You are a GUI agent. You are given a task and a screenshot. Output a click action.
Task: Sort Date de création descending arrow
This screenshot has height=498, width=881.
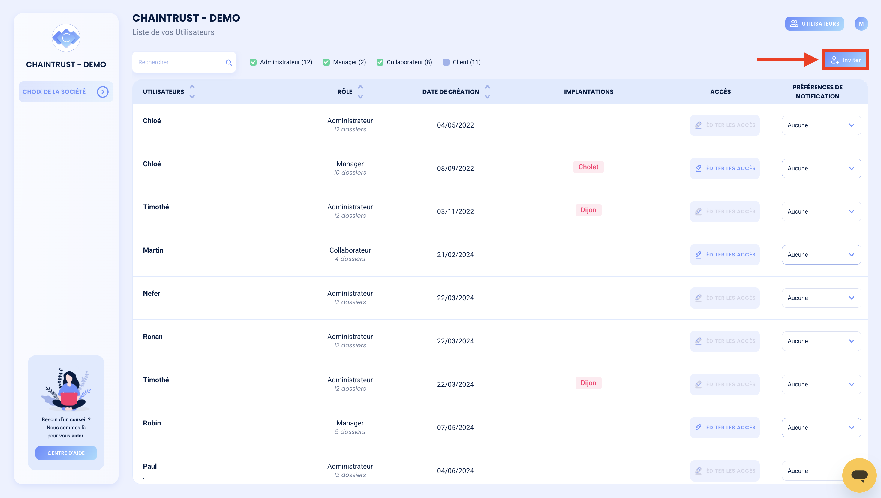487,97
